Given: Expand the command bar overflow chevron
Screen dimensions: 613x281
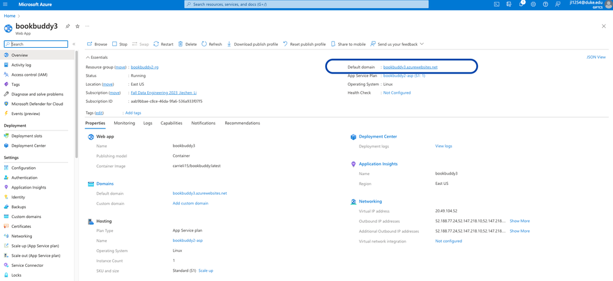Looking at the screenshot, I should click(x=422, y=44).
